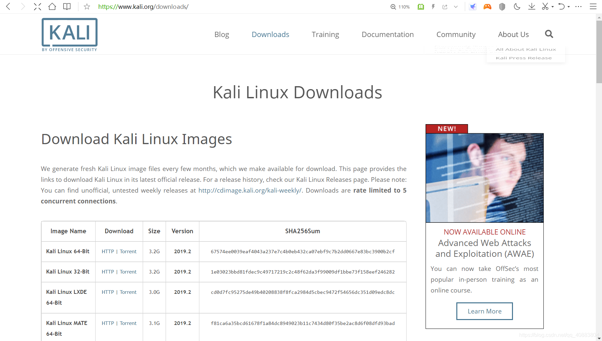Open the orange game controller icon
602x341 pixels.
487,7
